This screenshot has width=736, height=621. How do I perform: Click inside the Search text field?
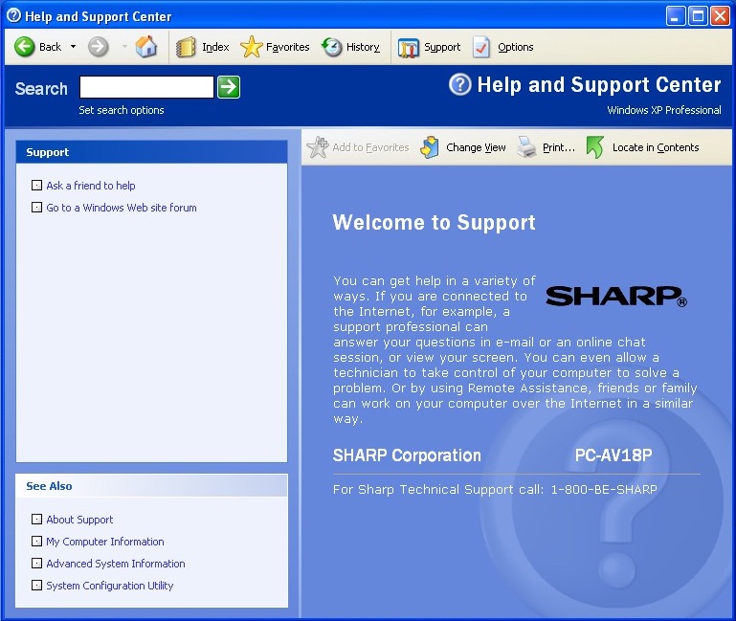click(x=146, y=88)
